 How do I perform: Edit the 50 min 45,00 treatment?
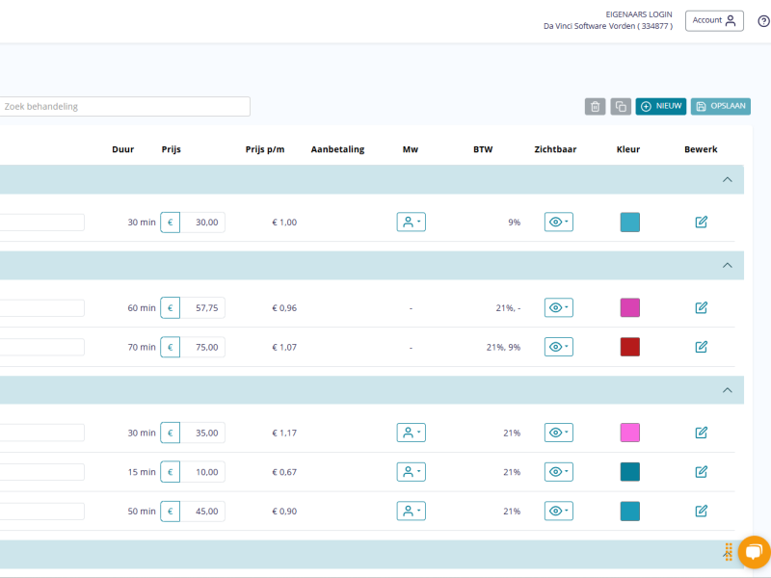point(702,512)
